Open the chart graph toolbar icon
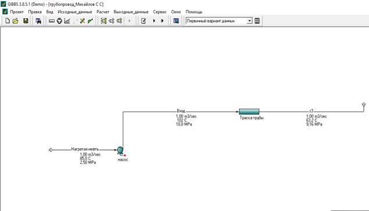The image size is (369, 211). [x=67, y=21]
